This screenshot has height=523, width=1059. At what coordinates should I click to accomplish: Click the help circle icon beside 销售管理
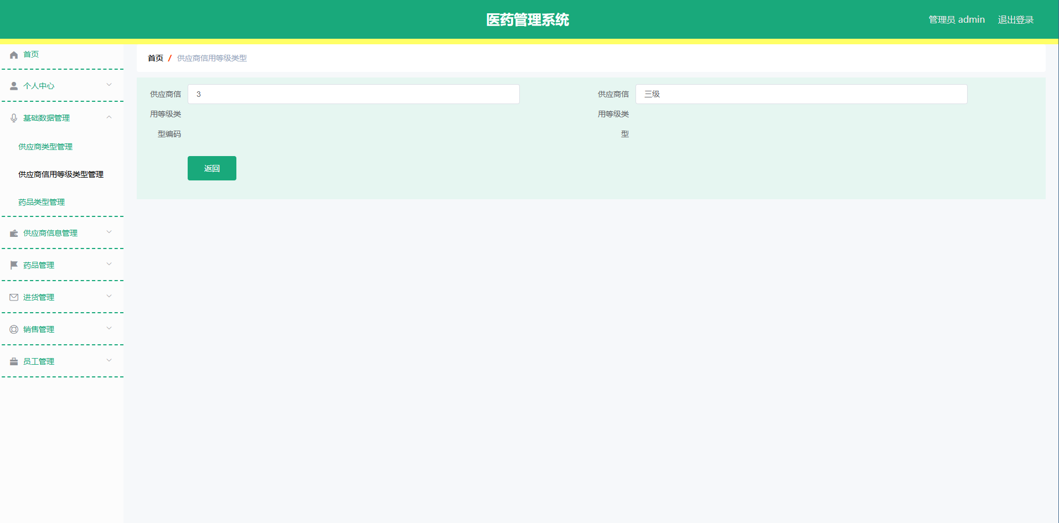13,329
